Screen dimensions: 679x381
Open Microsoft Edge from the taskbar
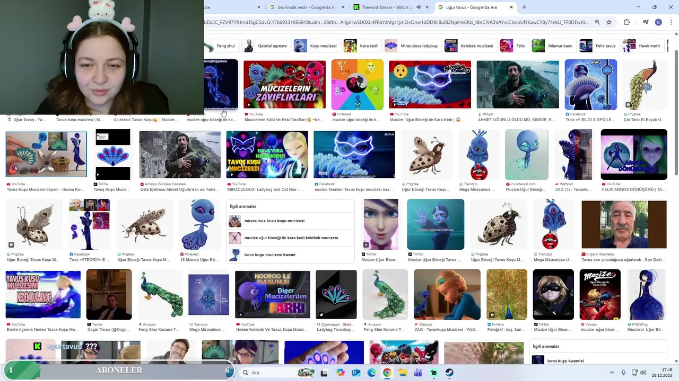tap(371, 373)
